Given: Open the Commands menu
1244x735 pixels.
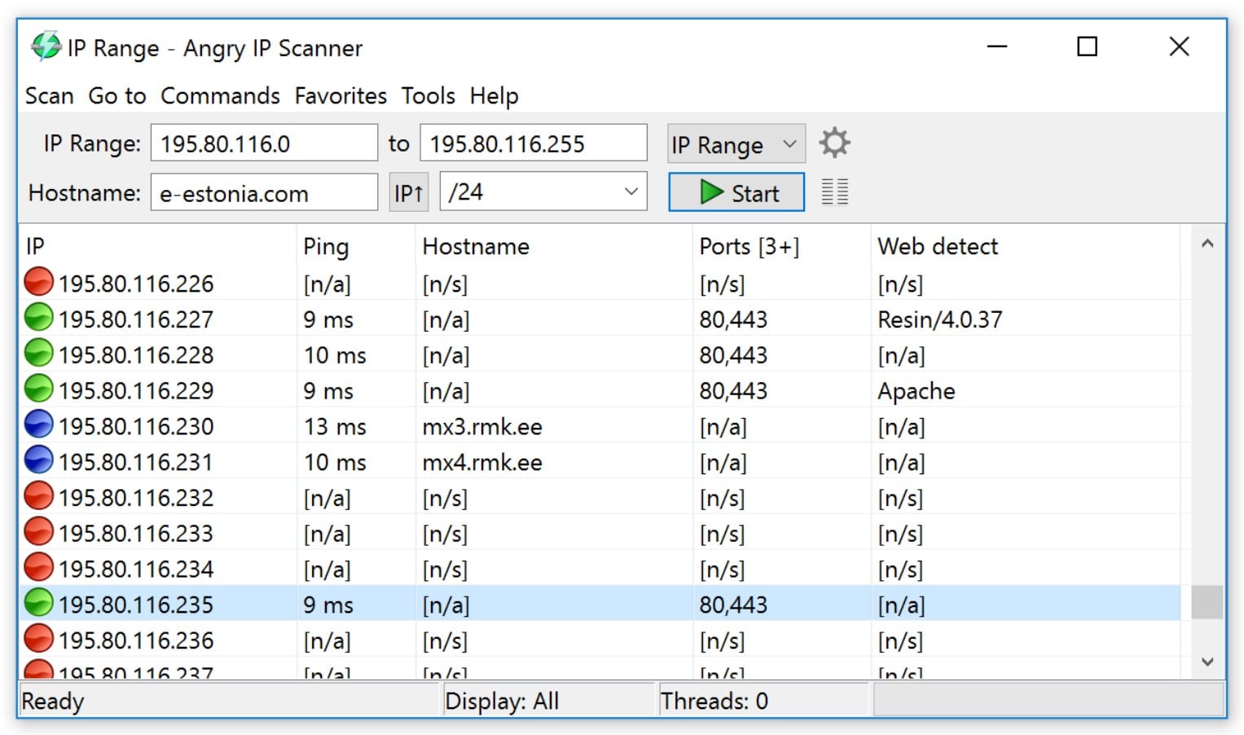Looking at the screenshot, I should point(219,95).
